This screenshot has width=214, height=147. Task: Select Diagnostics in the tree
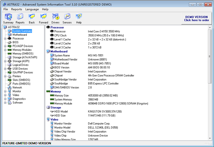[x=19, y=99]
